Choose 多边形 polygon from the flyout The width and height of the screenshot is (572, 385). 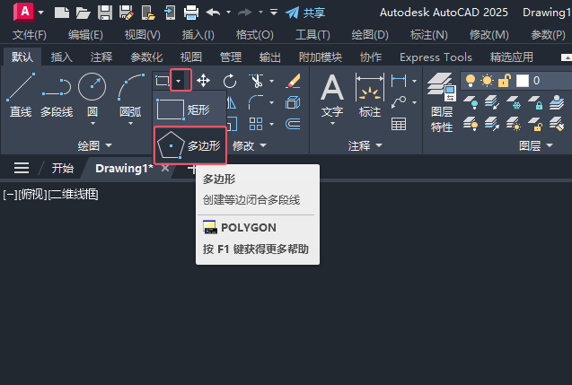click(x=189, y=145)
